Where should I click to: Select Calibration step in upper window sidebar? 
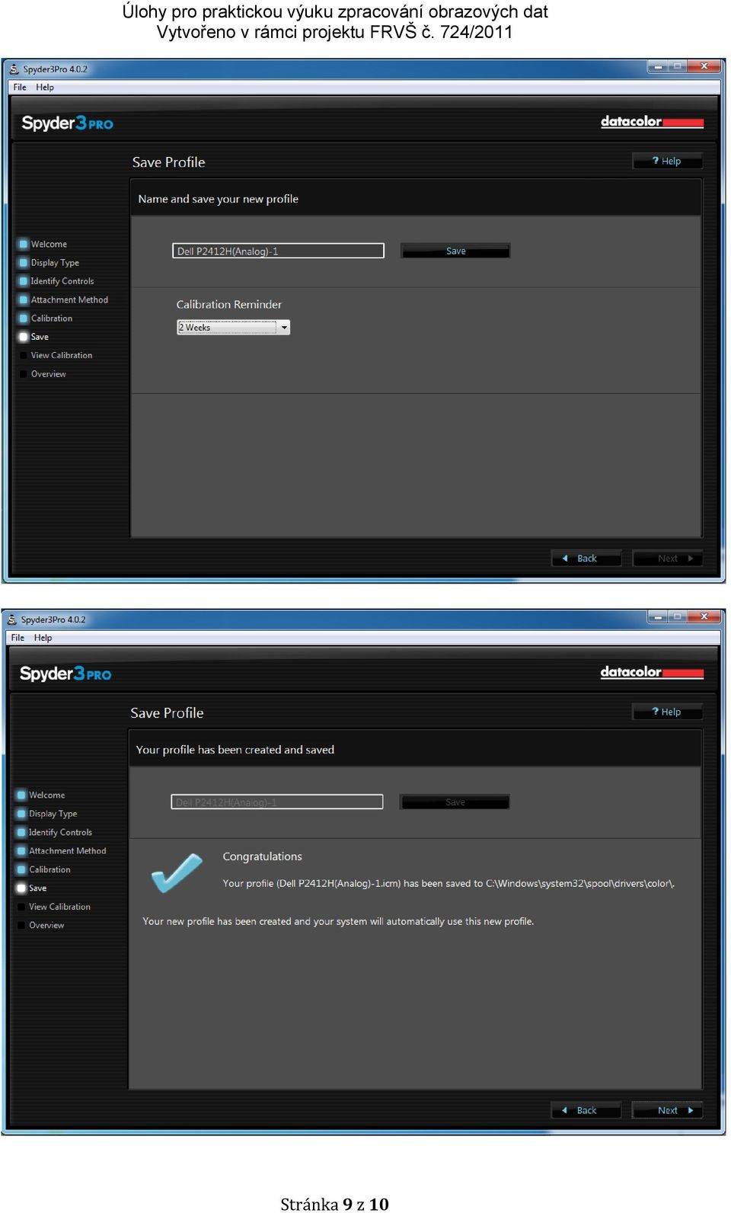tap(46, 318)
